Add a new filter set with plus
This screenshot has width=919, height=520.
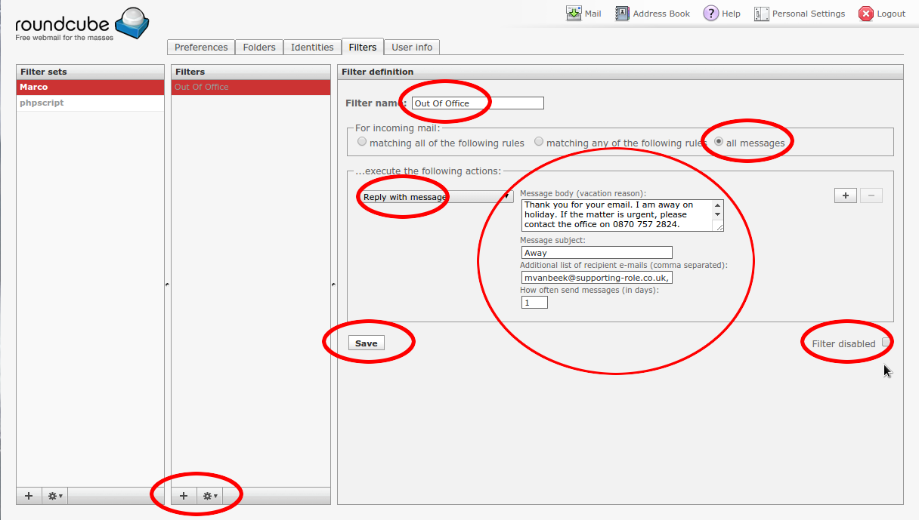pos(29,496)
